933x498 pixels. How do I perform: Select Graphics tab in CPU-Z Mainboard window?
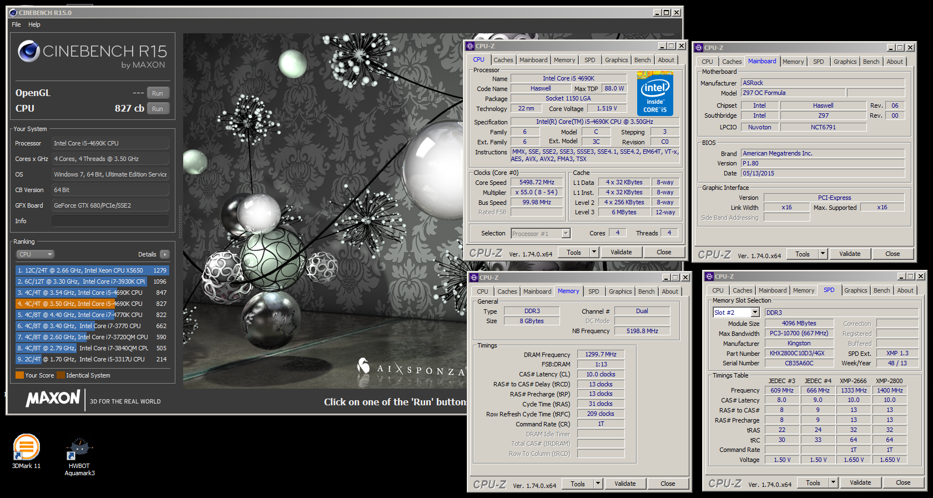[x=845, y=62]
